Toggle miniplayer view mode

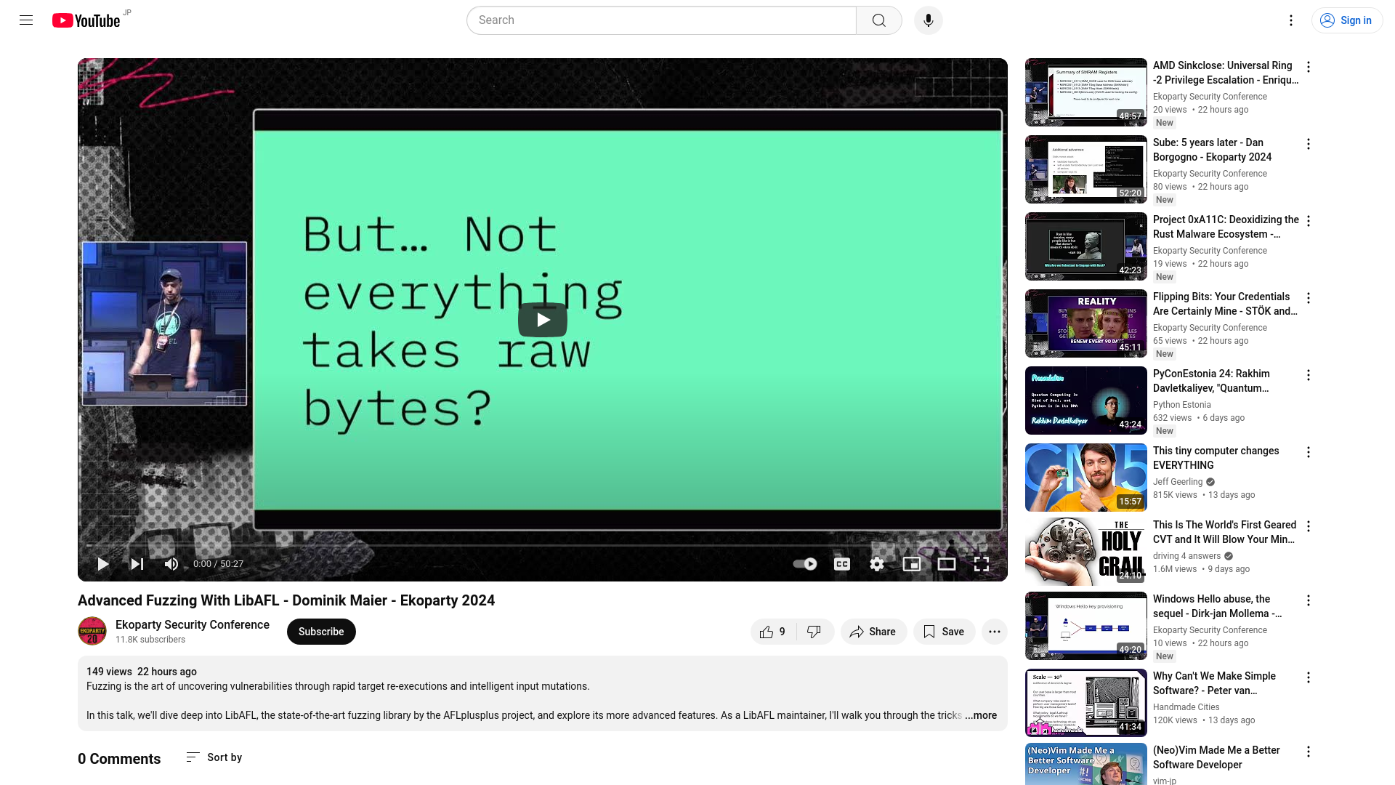[x=911, y=563]
